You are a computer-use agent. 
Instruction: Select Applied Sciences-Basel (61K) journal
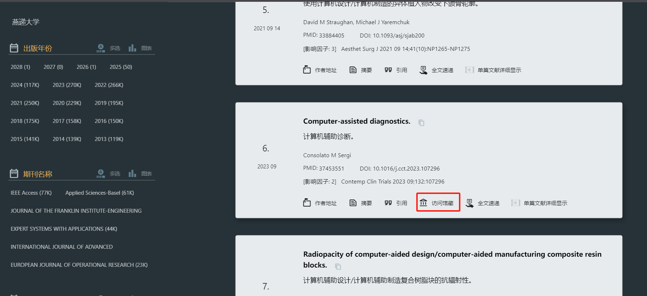pos(100,193)
